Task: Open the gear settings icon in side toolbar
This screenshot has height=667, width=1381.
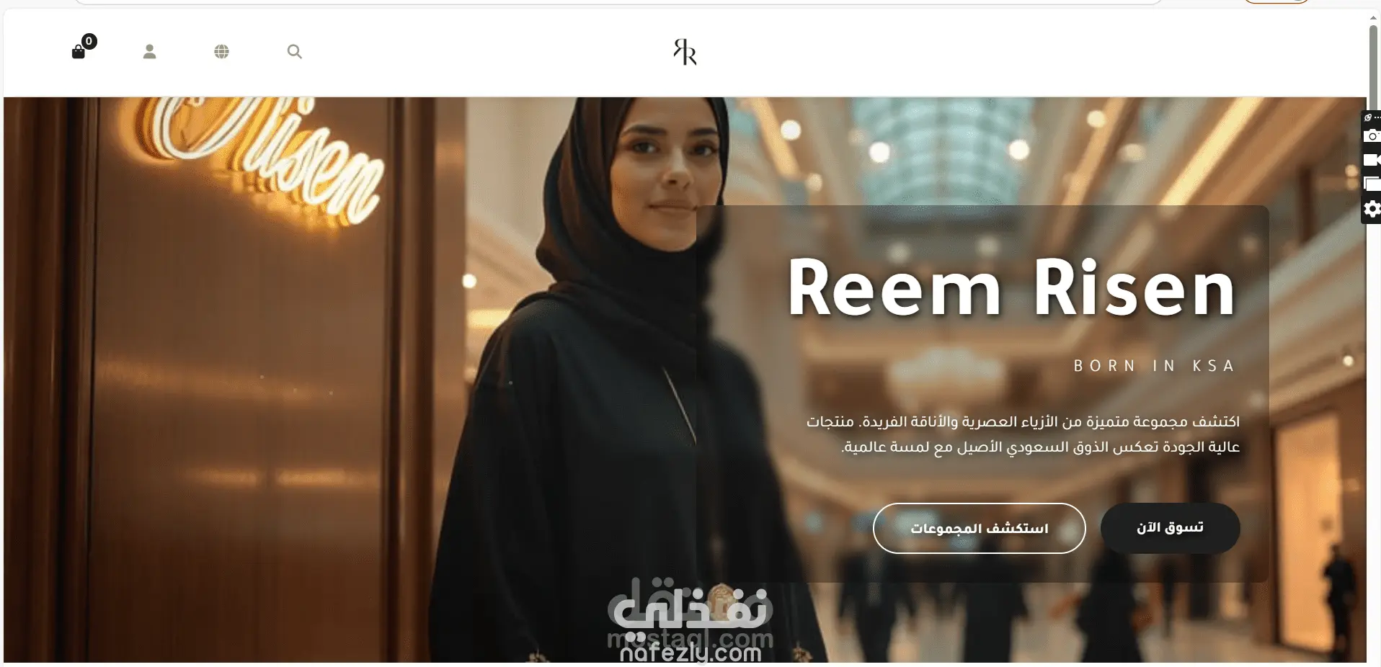Action: (x=1372, y=209)
